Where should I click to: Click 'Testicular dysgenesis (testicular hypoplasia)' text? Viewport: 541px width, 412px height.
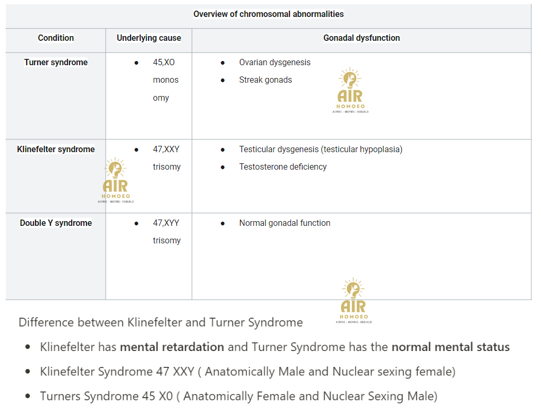pyautogui.click(x=321, y=149)
